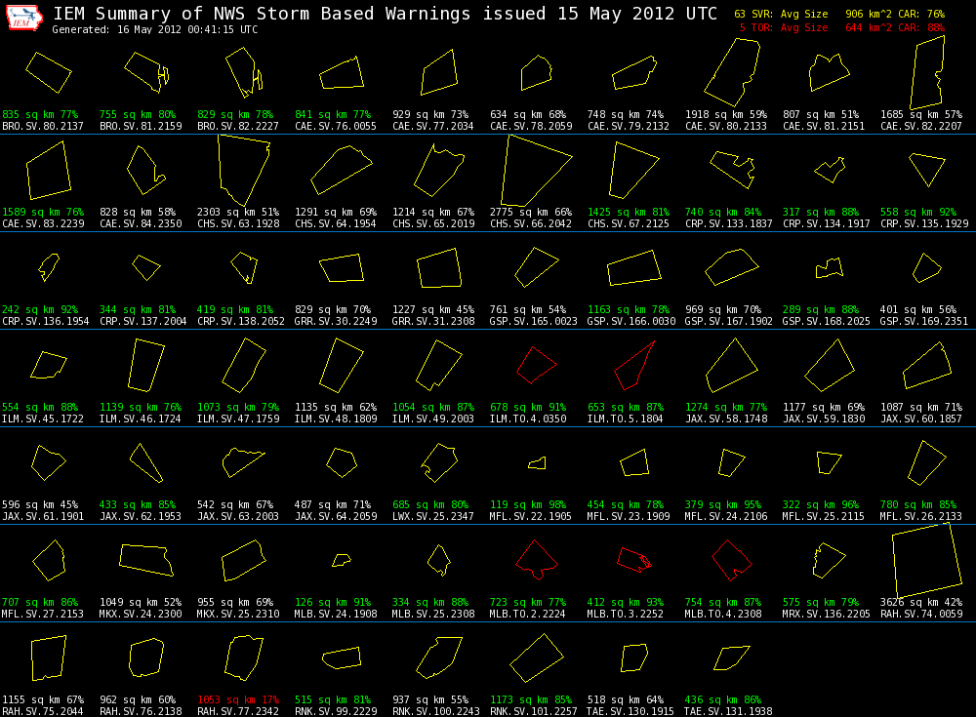This screenshot has width=976, height=717.
Task: Select the polygon above LWX.SV.25.2347
Action: coord(439,462)
